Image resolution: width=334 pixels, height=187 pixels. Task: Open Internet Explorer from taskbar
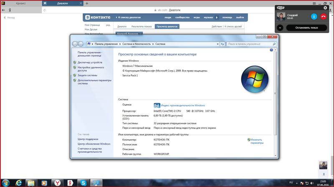pos(19,183)
